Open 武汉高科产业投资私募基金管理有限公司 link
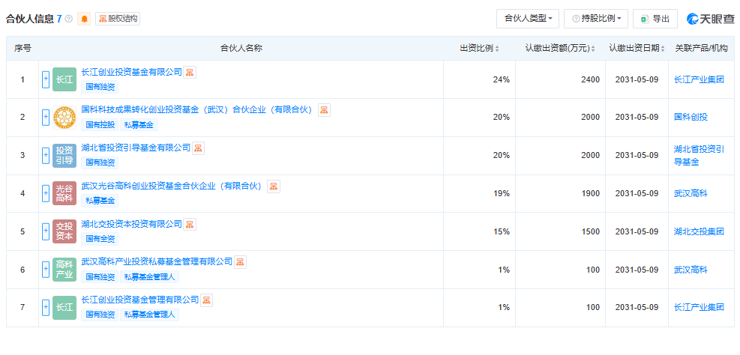The height and width of the screenshot is (355, 740). 157,261
